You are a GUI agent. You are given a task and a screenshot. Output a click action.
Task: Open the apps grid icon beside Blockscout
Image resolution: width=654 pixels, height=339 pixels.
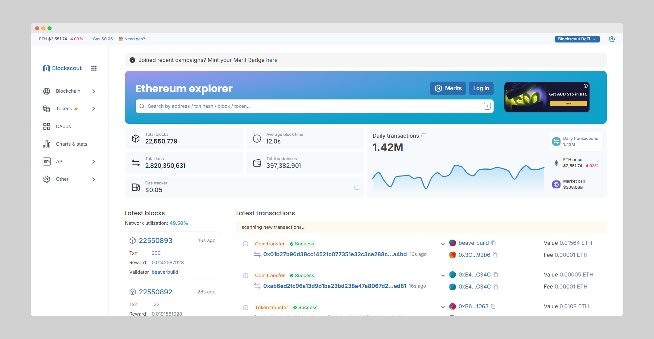click(x=94, y=68)
